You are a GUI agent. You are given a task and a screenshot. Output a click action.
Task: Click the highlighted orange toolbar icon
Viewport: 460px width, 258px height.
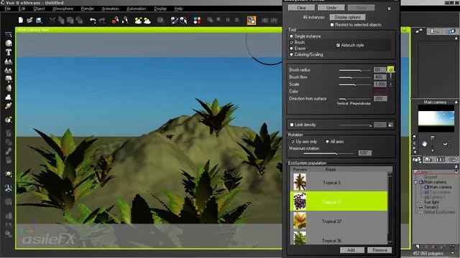coord(252,20)
